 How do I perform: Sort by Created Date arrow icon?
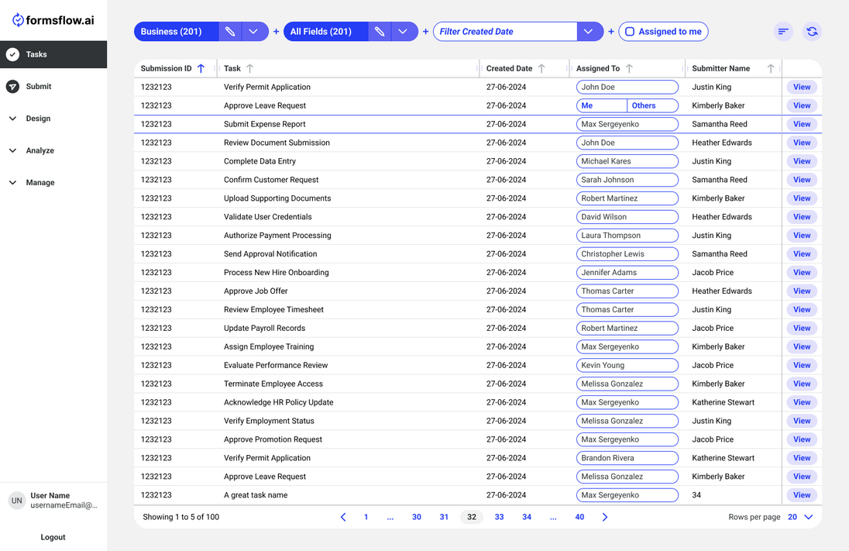tap(541, 68)
